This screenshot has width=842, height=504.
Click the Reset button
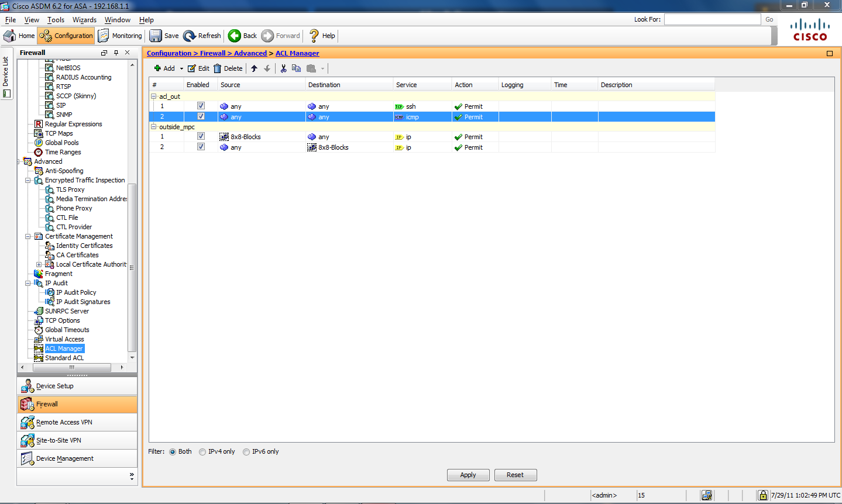point(515,475)
